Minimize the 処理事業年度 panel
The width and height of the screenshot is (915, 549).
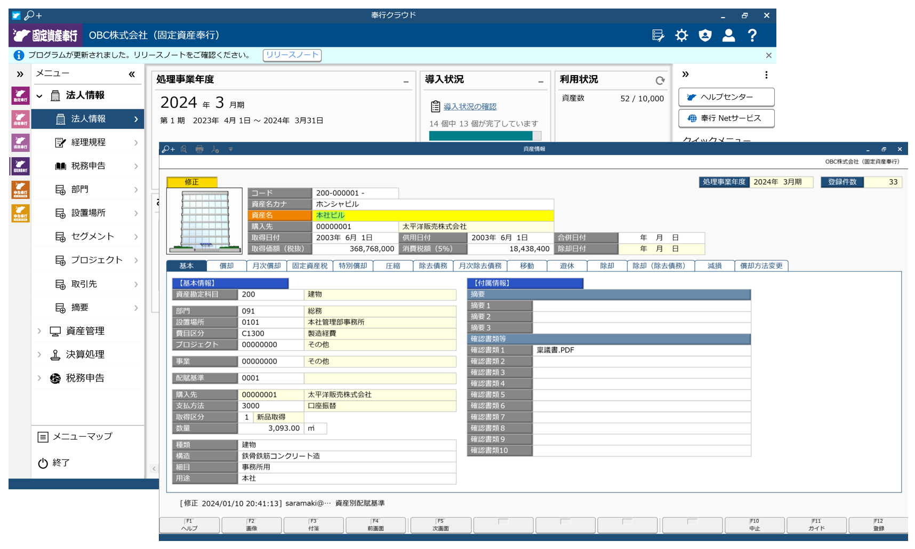406,82
